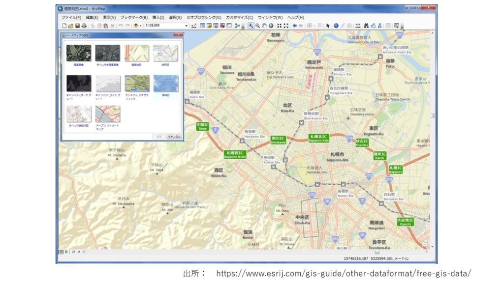Print the map with the printer icon

pos(84,26)
